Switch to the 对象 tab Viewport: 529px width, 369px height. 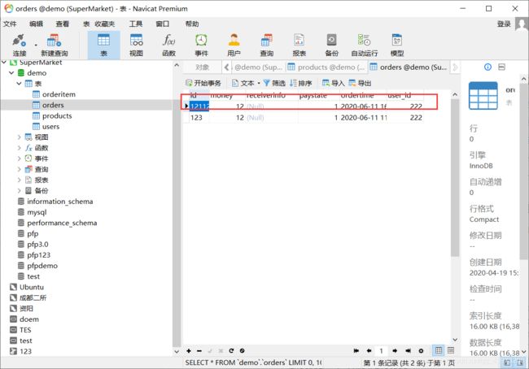(202, 67)
